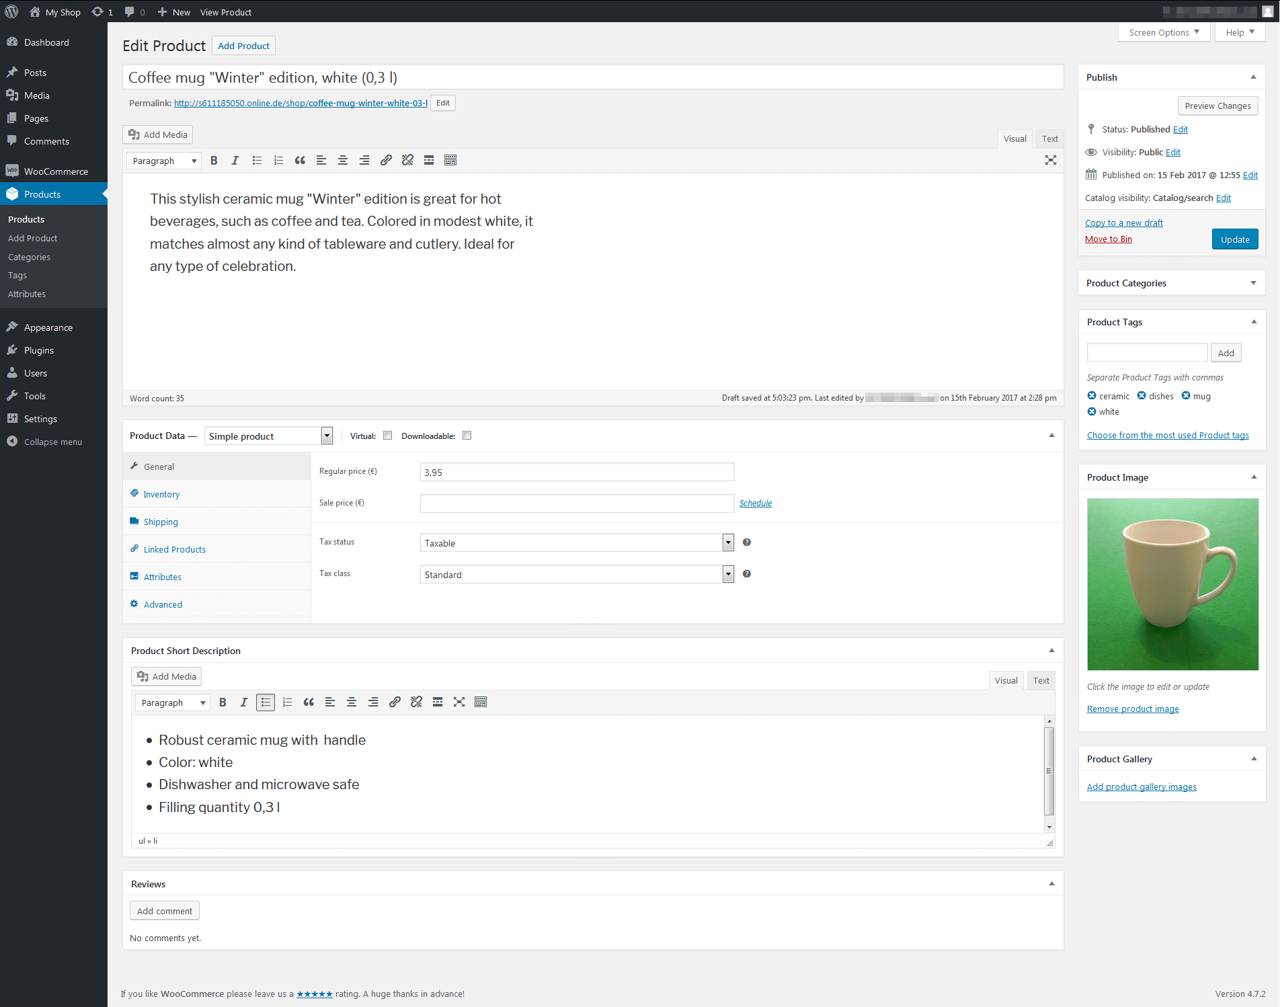
Task: Click the Add comment button
Action: click(x=165, y=911)
